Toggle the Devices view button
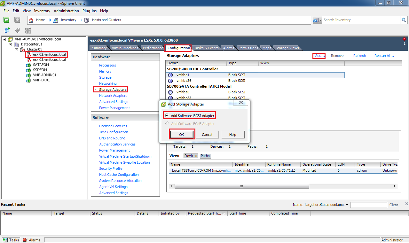Screen dimensions: 409x243 point(191,156)
